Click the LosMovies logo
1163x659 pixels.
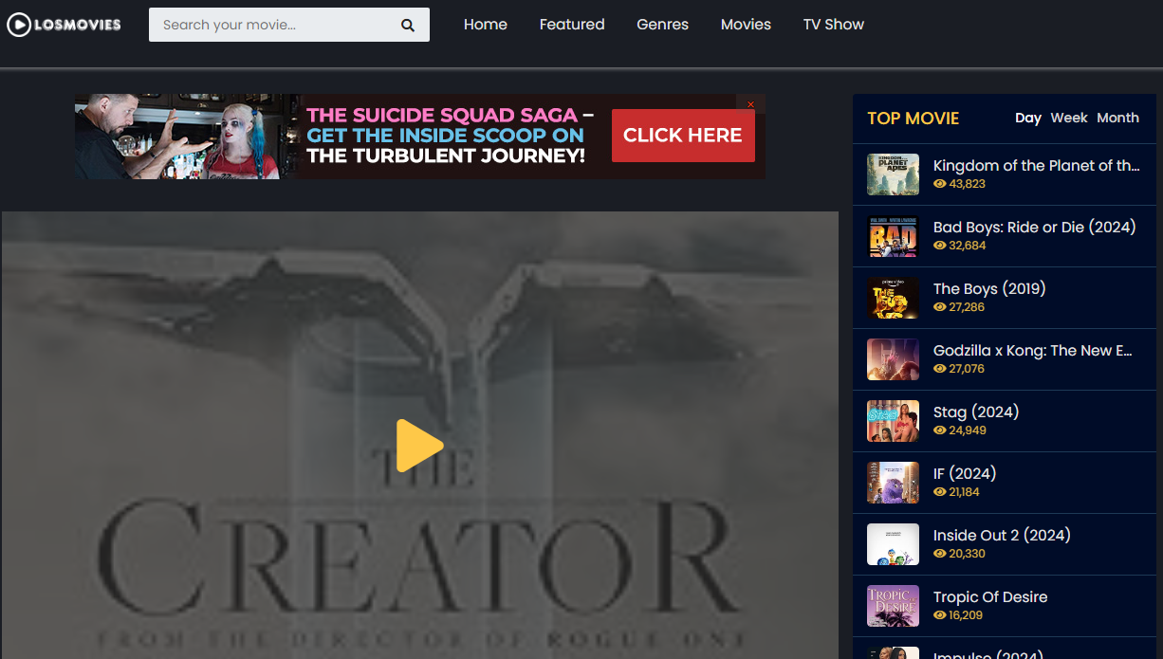pos(65,25)
